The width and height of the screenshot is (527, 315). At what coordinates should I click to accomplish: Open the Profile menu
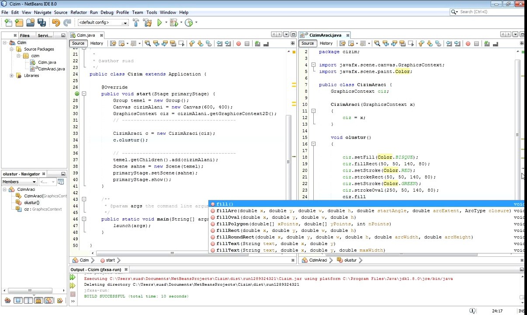pos(122,12)
